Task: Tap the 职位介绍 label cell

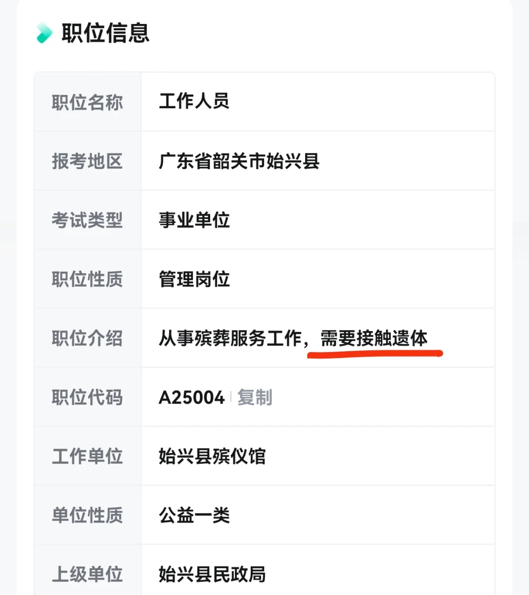Action: (x=88, y=338)
